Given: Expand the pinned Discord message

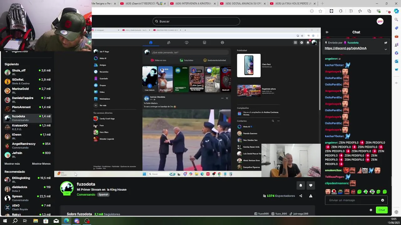Looking at the screenshot, I should pyautogui.click(x=386, y=49).
